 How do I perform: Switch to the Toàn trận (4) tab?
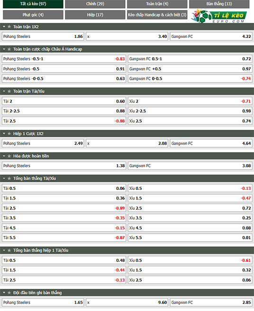pos(157,4)
